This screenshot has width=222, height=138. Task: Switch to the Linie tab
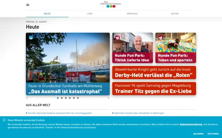tap(90, 14)
